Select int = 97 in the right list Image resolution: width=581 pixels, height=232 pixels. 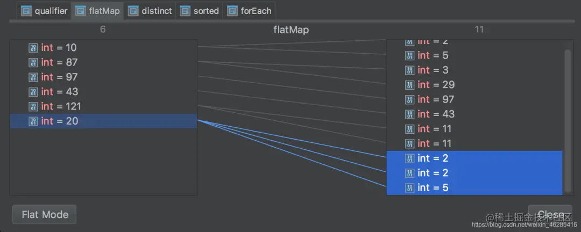point(474,99)
